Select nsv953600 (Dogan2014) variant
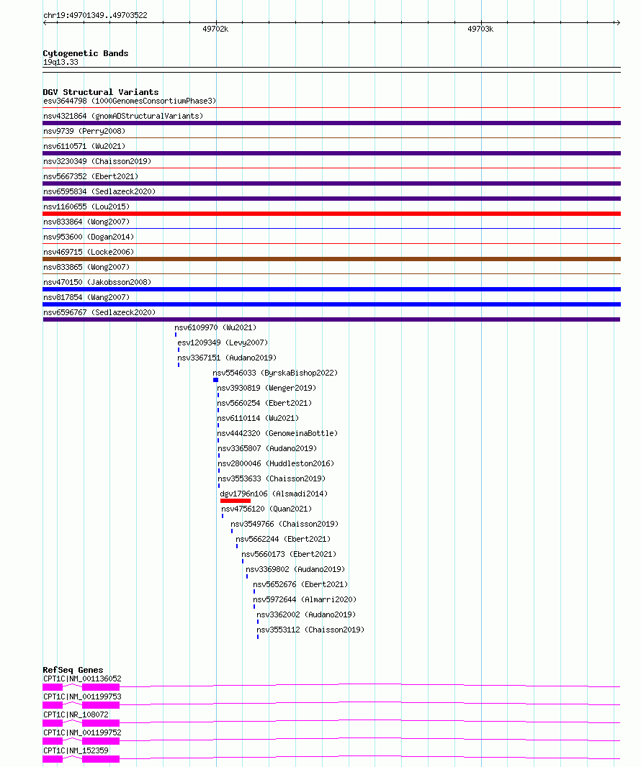 89,237
